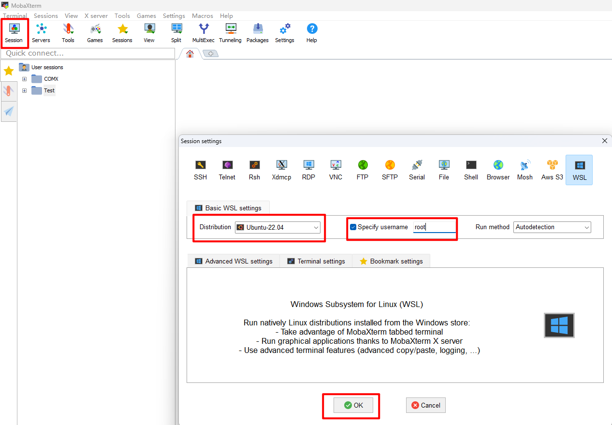Open the View toolbar icon
The height and width of the screenshot is (425, 612).
click(x=149, y=33)
